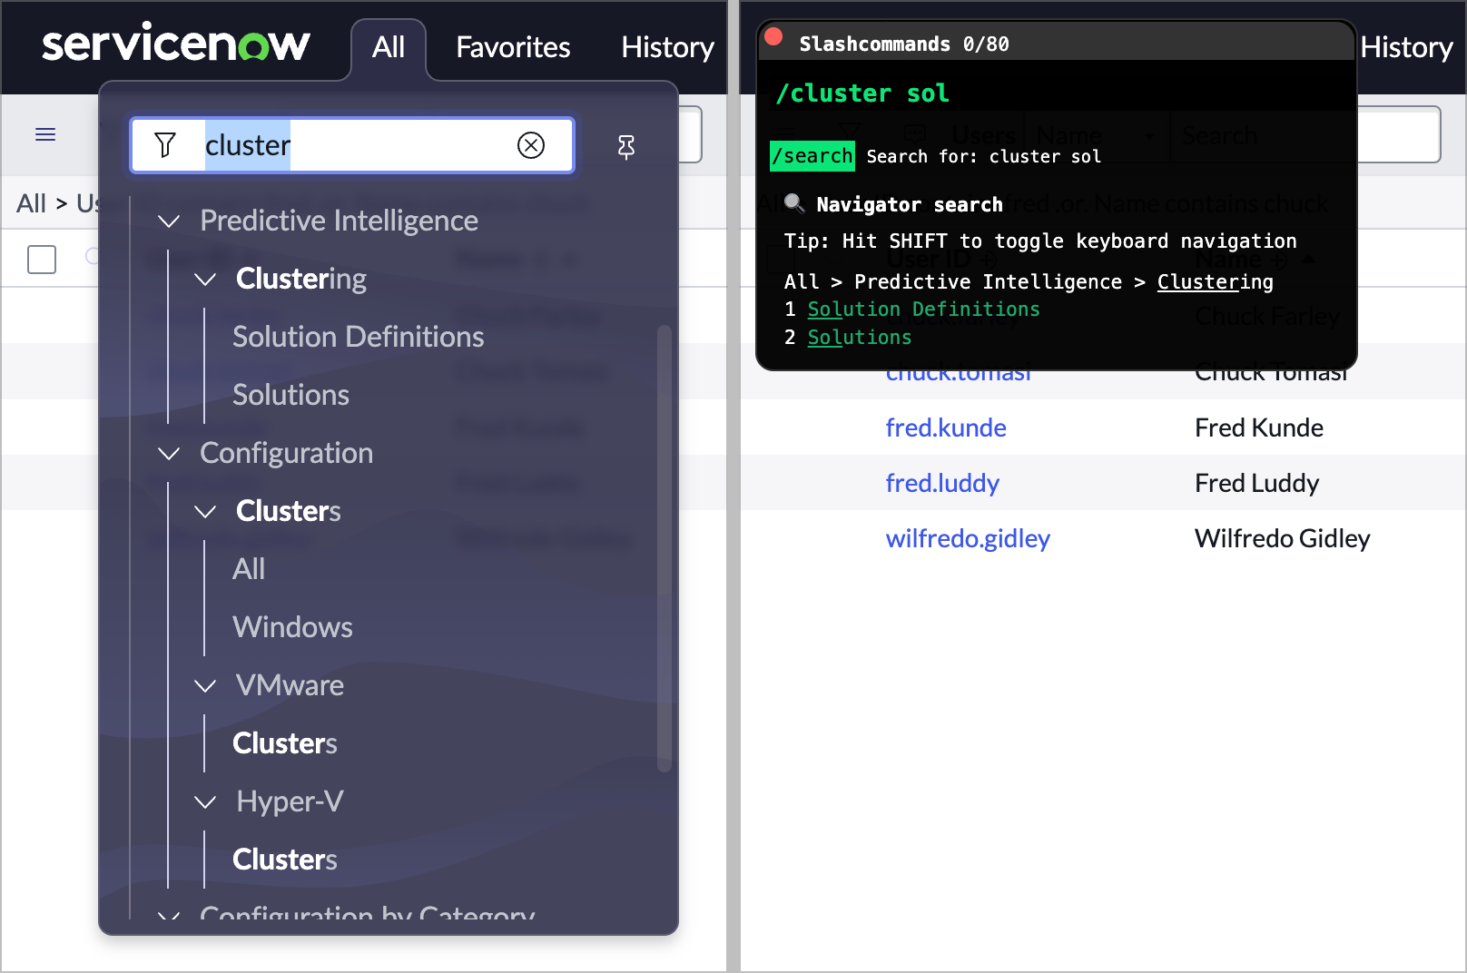
Task: Close the Slashcommands popup with red dot
Action: [x=774, y=37]
